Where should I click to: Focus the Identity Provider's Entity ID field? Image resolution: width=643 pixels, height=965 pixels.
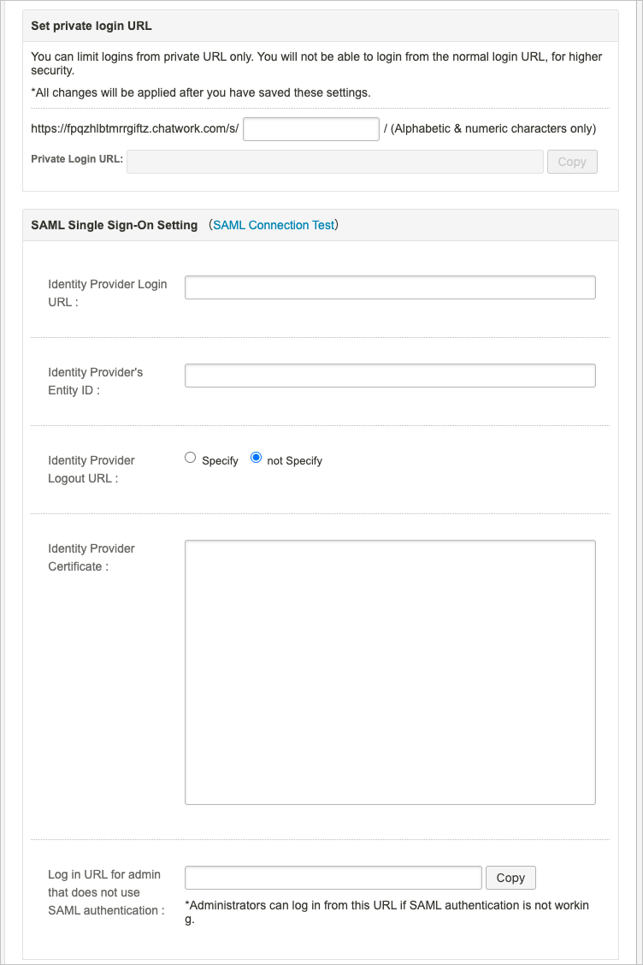pyautogui.click(x=389, y=375)
